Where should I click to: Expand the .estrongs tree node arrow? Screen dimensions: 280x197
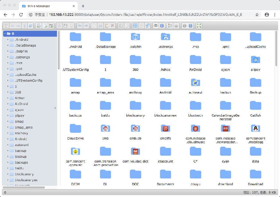[8, 57]
